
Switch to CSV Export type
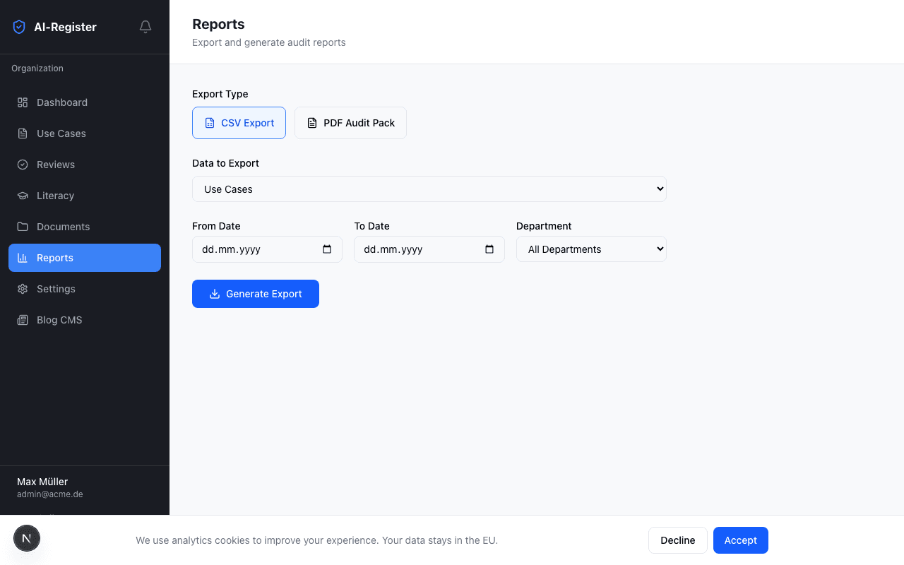(239, 122)
